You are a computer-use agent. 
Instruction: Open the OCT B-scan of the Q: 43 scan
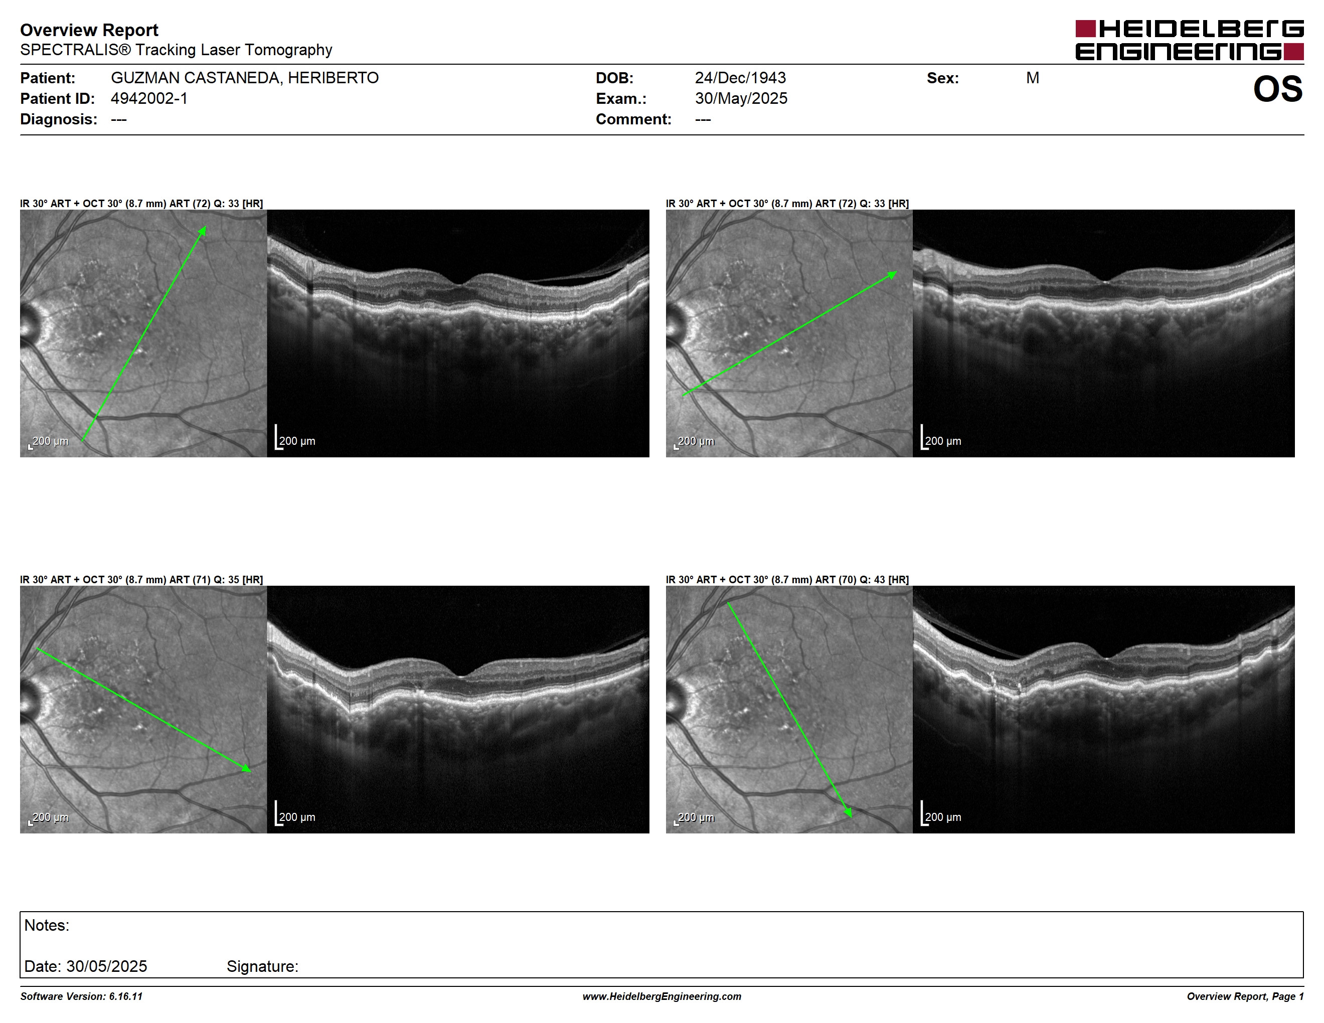[x=1104, y=710]
